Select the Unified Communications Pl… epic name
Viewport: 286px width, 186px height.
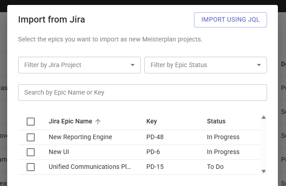[90, 167]
